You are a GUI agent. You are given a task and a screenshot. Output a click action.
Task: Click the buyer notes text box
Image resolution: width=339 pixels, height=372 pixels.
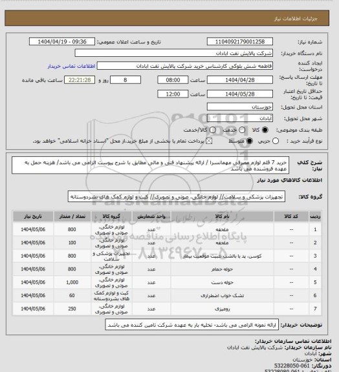[x=192, y=325]
